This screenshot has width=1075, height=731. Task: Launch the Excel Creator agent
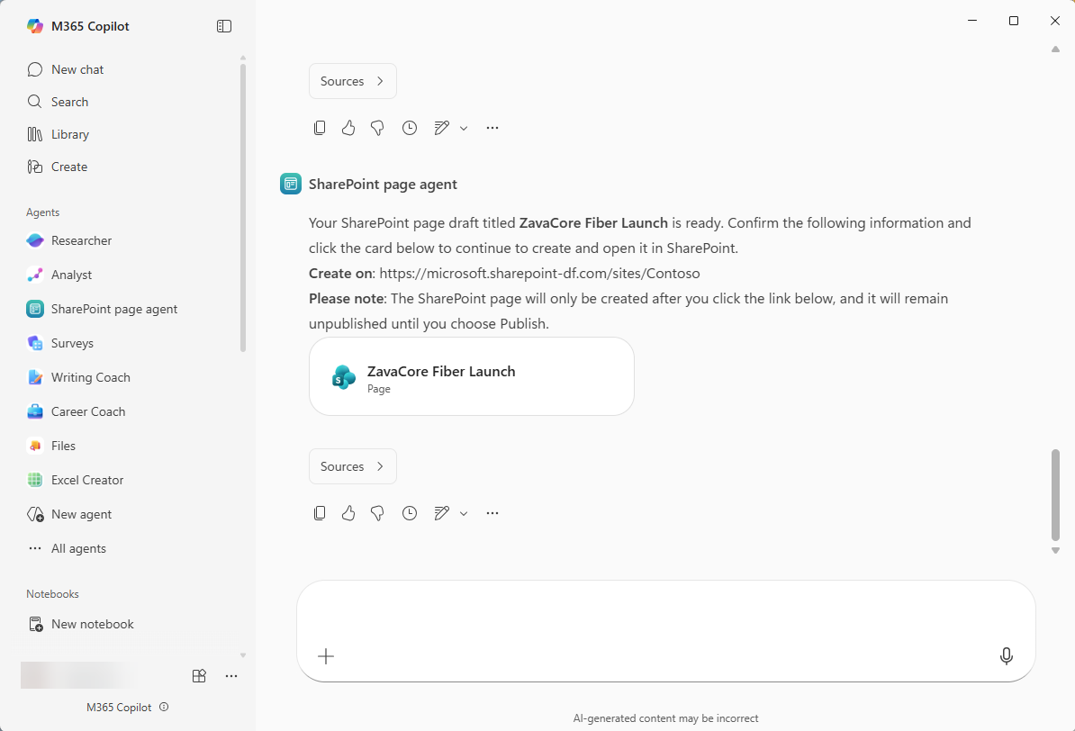pyautogui.click(x=87, y=480)
